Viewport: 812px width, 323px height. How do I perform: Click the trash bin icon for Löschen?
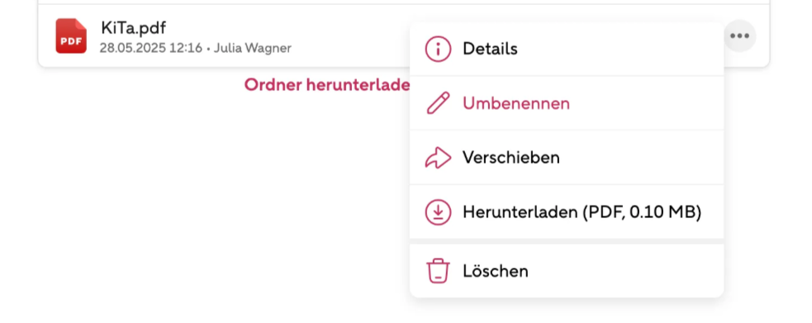(x=438, y=271)
